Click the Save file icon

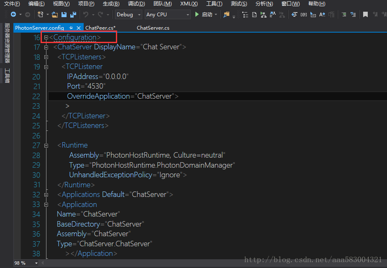tap(64, 15)
